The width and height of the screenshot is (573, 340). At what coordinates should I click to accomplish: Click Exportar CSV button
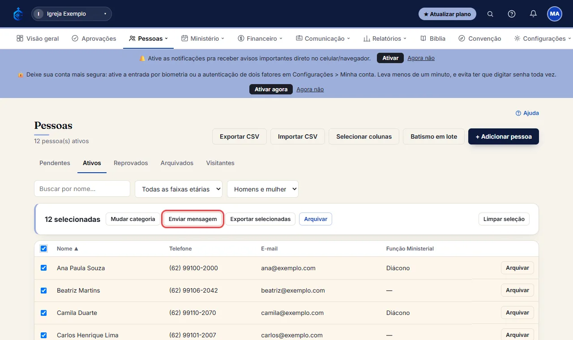[x=239, y=136]
